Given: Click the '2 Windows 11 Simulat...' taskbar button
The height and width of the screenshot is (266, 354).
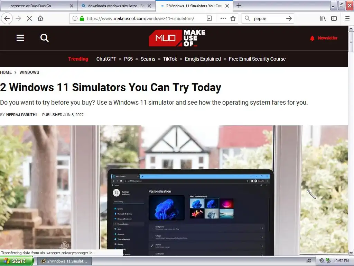Looking at the screenshot, I should pyautogui.click(x=64, y=261).
